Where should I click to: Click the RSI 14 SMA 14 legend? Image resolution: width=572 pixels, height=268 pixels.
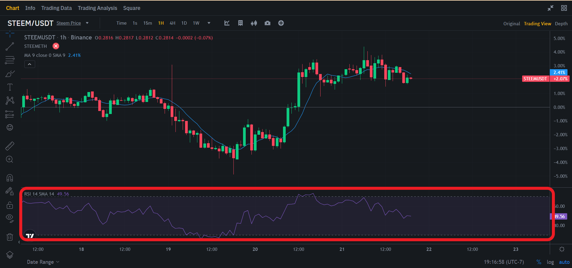[39, 194]
